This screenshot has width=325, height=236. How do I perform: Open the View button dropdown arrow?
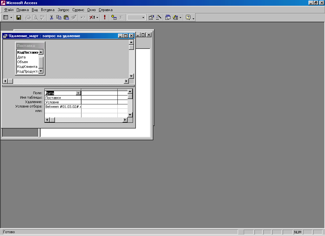point(11,18)
